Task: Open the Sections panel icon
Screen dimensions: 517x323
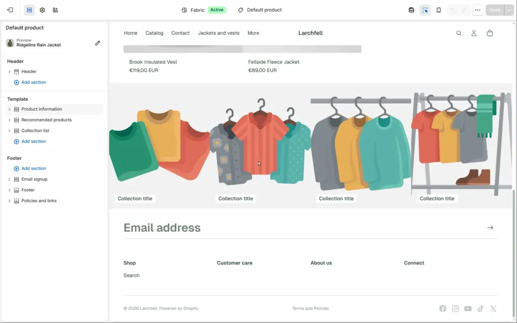Action: click(x=29, y=10)
